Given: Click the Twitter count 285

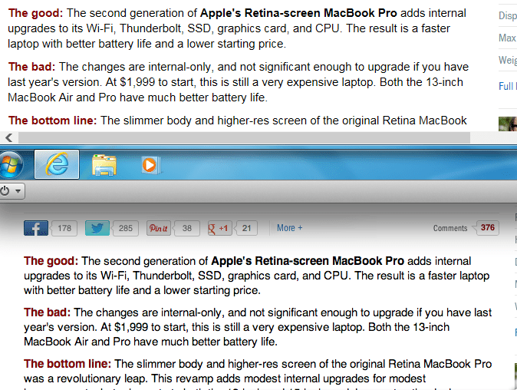Looking at the screenshot, I should pyautogui.click(x=126, y=228).
